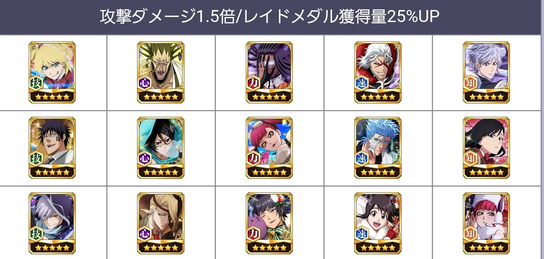This screenshot has width=544, height=259.
Task: Choose the blue-haired 速 character with the jaw mask
Action: pyautogui.click(x=378, y=148)
